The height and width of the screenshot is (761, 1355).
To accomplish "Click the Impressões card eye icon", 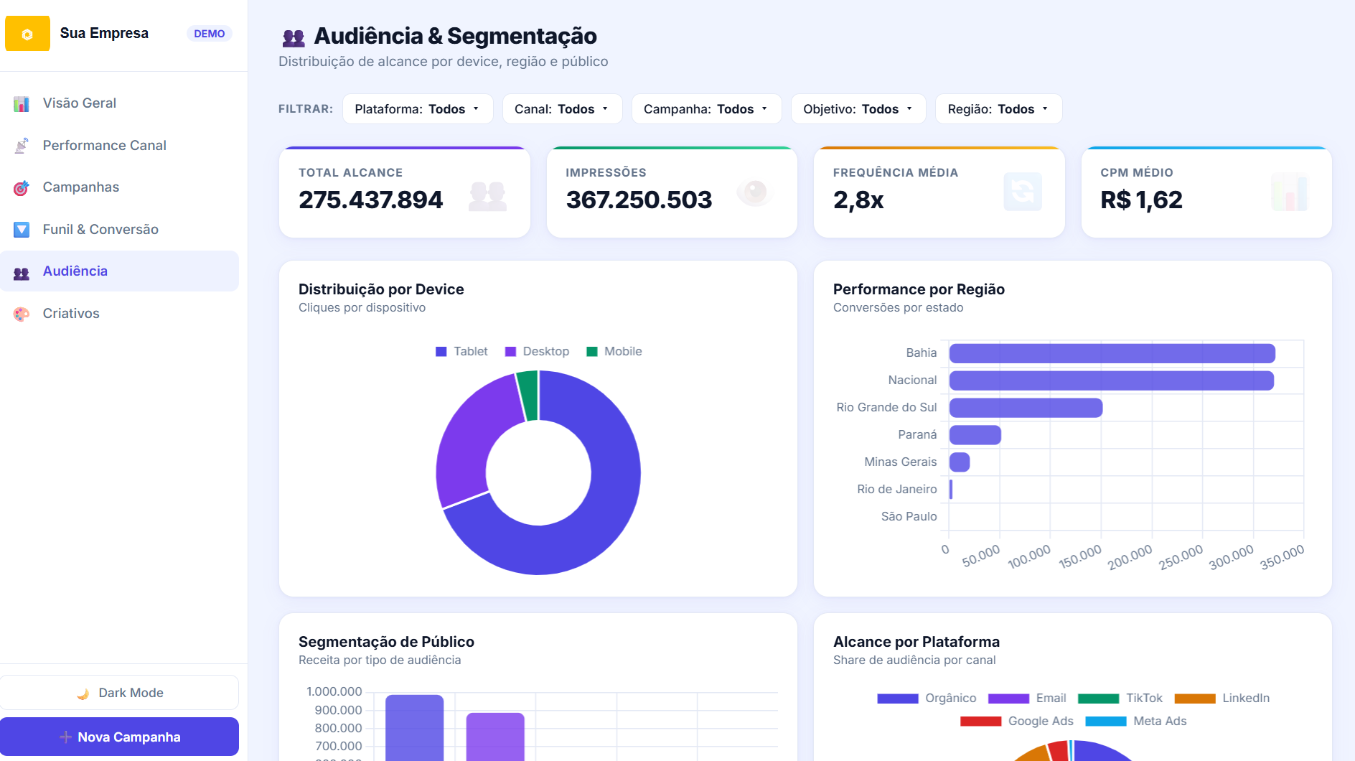I will [755, 192].
